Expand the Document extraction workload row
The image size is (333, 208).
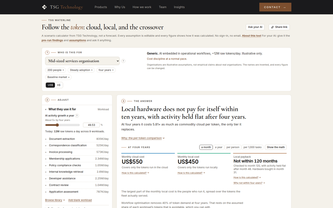[x=77, y=139]
